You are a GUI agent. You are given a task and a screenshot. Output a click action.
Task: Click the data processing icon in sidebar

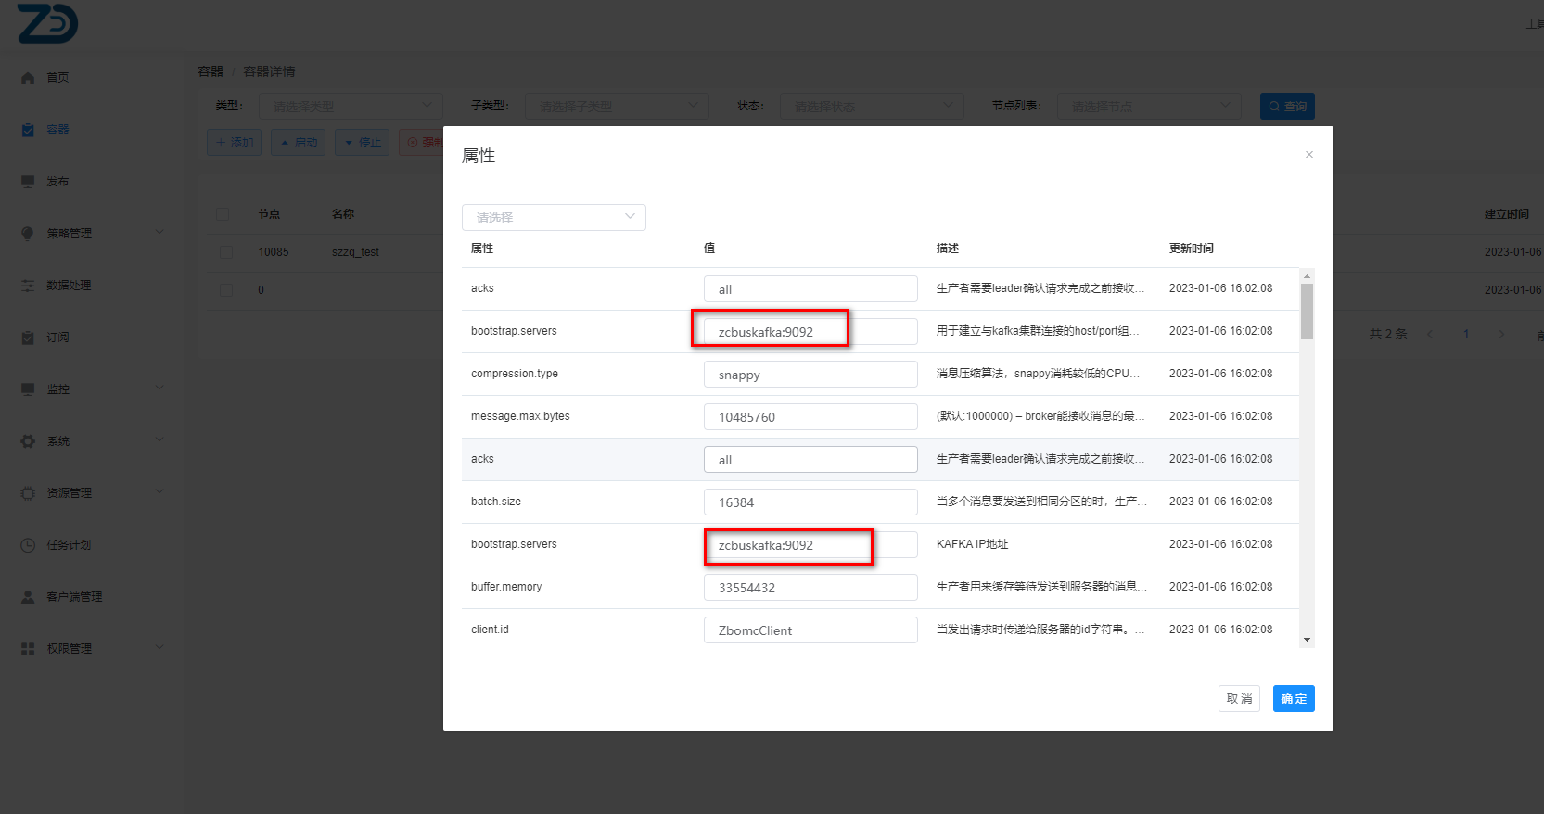pyautogui.click(x=28, y=286)
